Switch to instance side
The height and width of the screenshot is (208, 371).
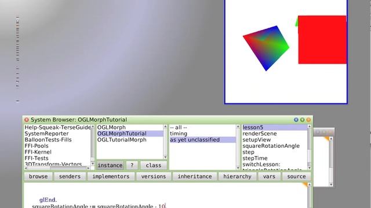point(110,165)
